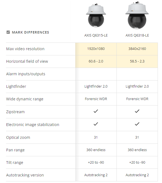Click the Zipstream checkmark for Q6315-LE
This screenshot has height=183, width=162.
coord(96,111)
